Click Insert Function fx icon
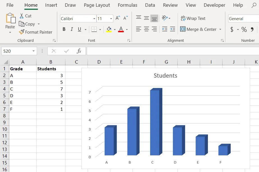Screen dimensions: 259x172 tap(79, 51)
